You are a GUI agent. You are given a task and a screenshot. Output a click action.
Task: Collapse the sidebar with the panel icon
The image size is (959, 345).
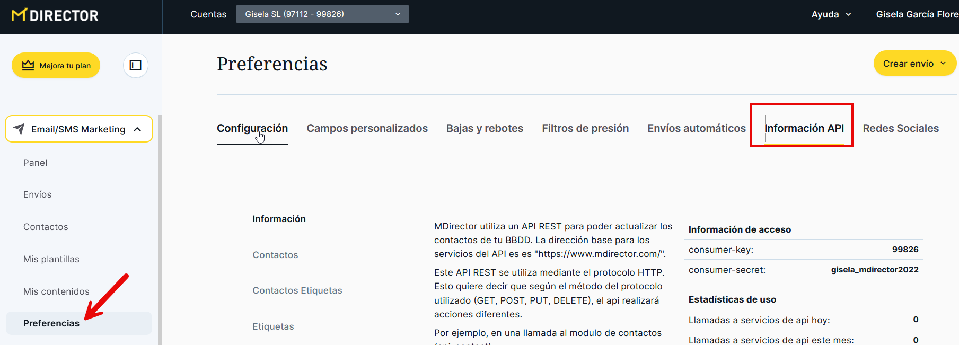136,65
